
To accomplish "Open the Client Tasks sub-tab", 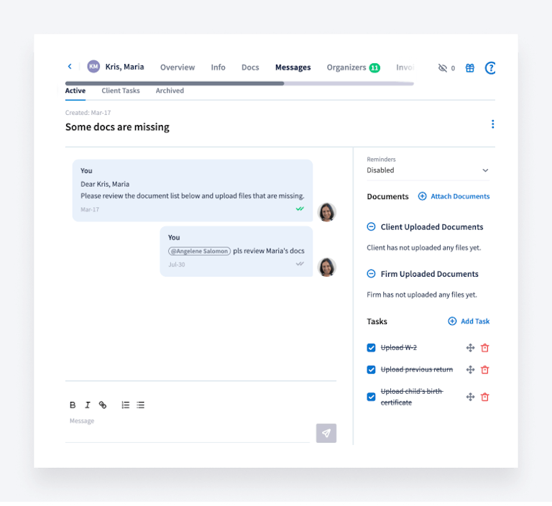I will point(121,91).
